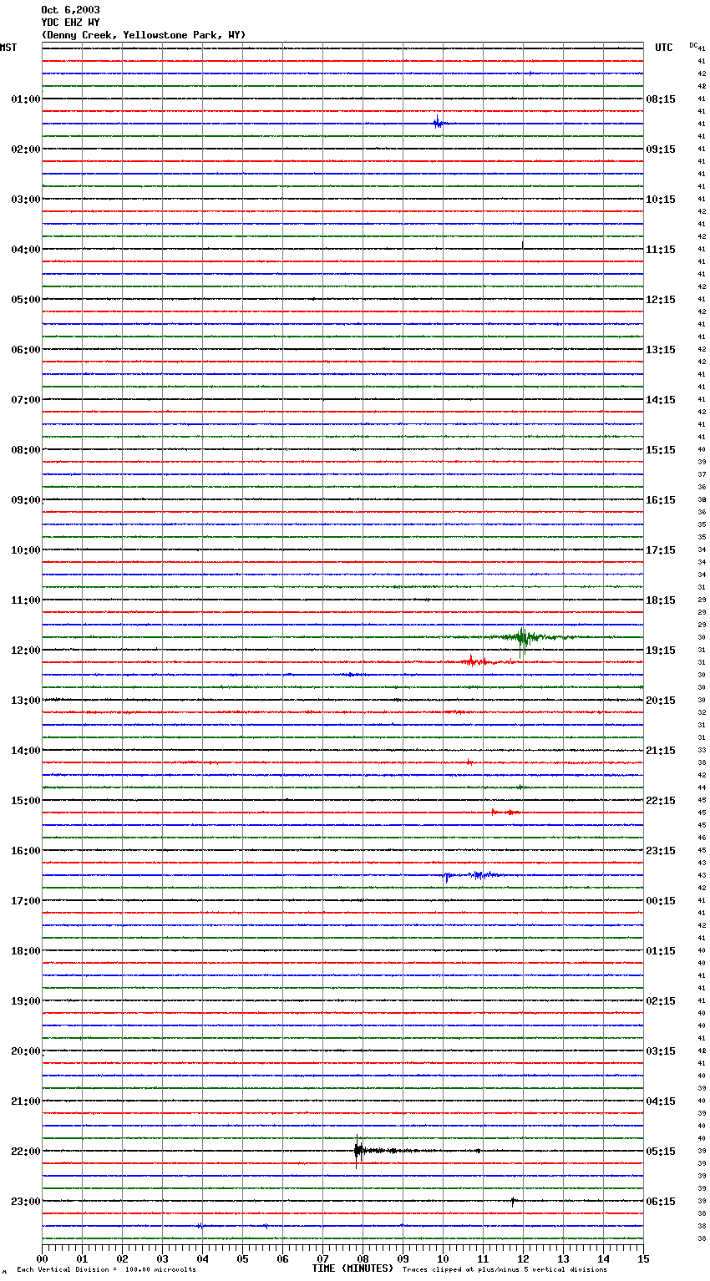Click '(Denny Creek, Yellowstone Park, WY)' location text
Screen dimensions: 710x1281
coord(144,35)
